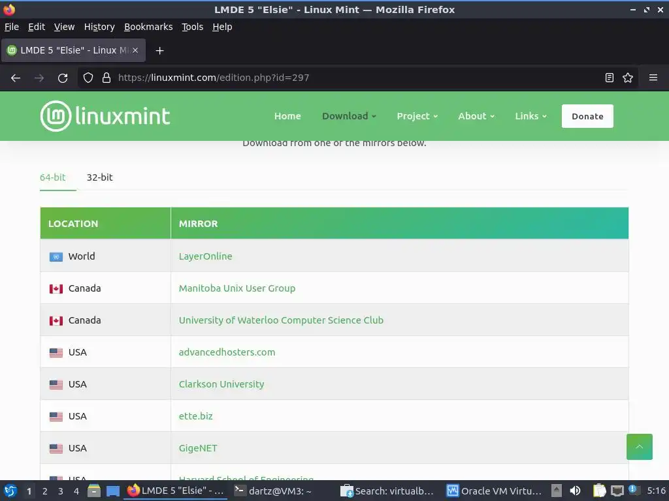Open the Edit menu

37,27
